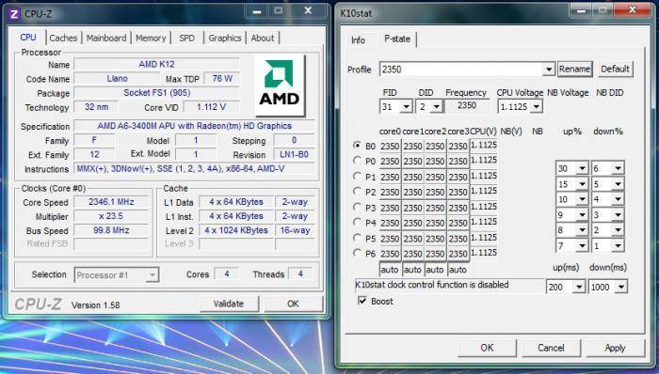The height and width of the screenshot is (374, 659).
Task: Click the CPU-Z purple Z title icon
Action: (14, 14)
